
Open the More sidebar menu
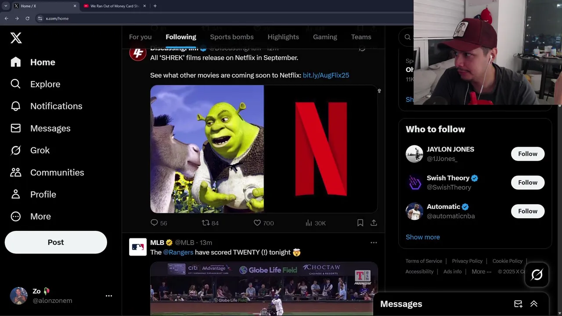point(30,216)
